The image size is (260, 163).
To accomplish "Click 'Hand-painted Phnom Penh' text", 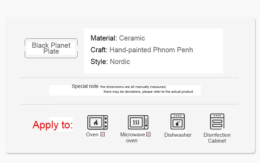I will pyautogui.click(x=151, y=50).
